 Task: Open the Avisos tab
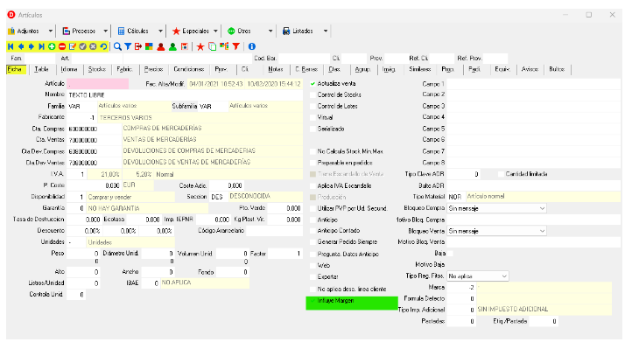[x=530, y=69]
